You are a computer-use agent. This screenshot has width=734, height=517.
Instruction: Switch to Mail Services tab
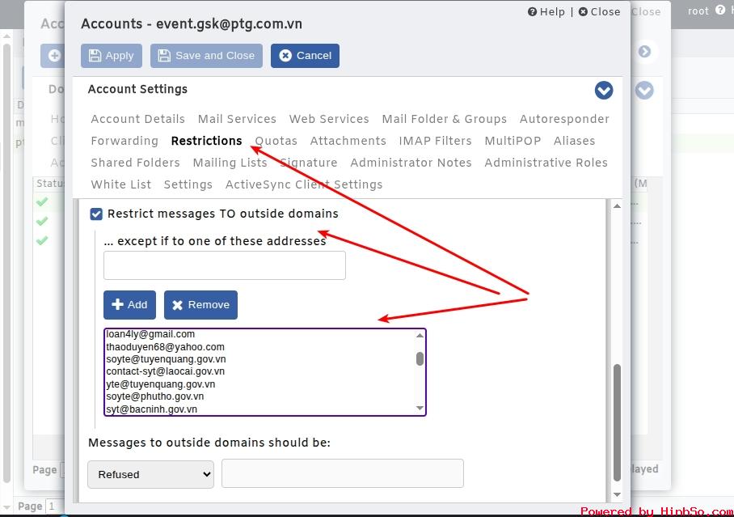click(x=237, y=119)
